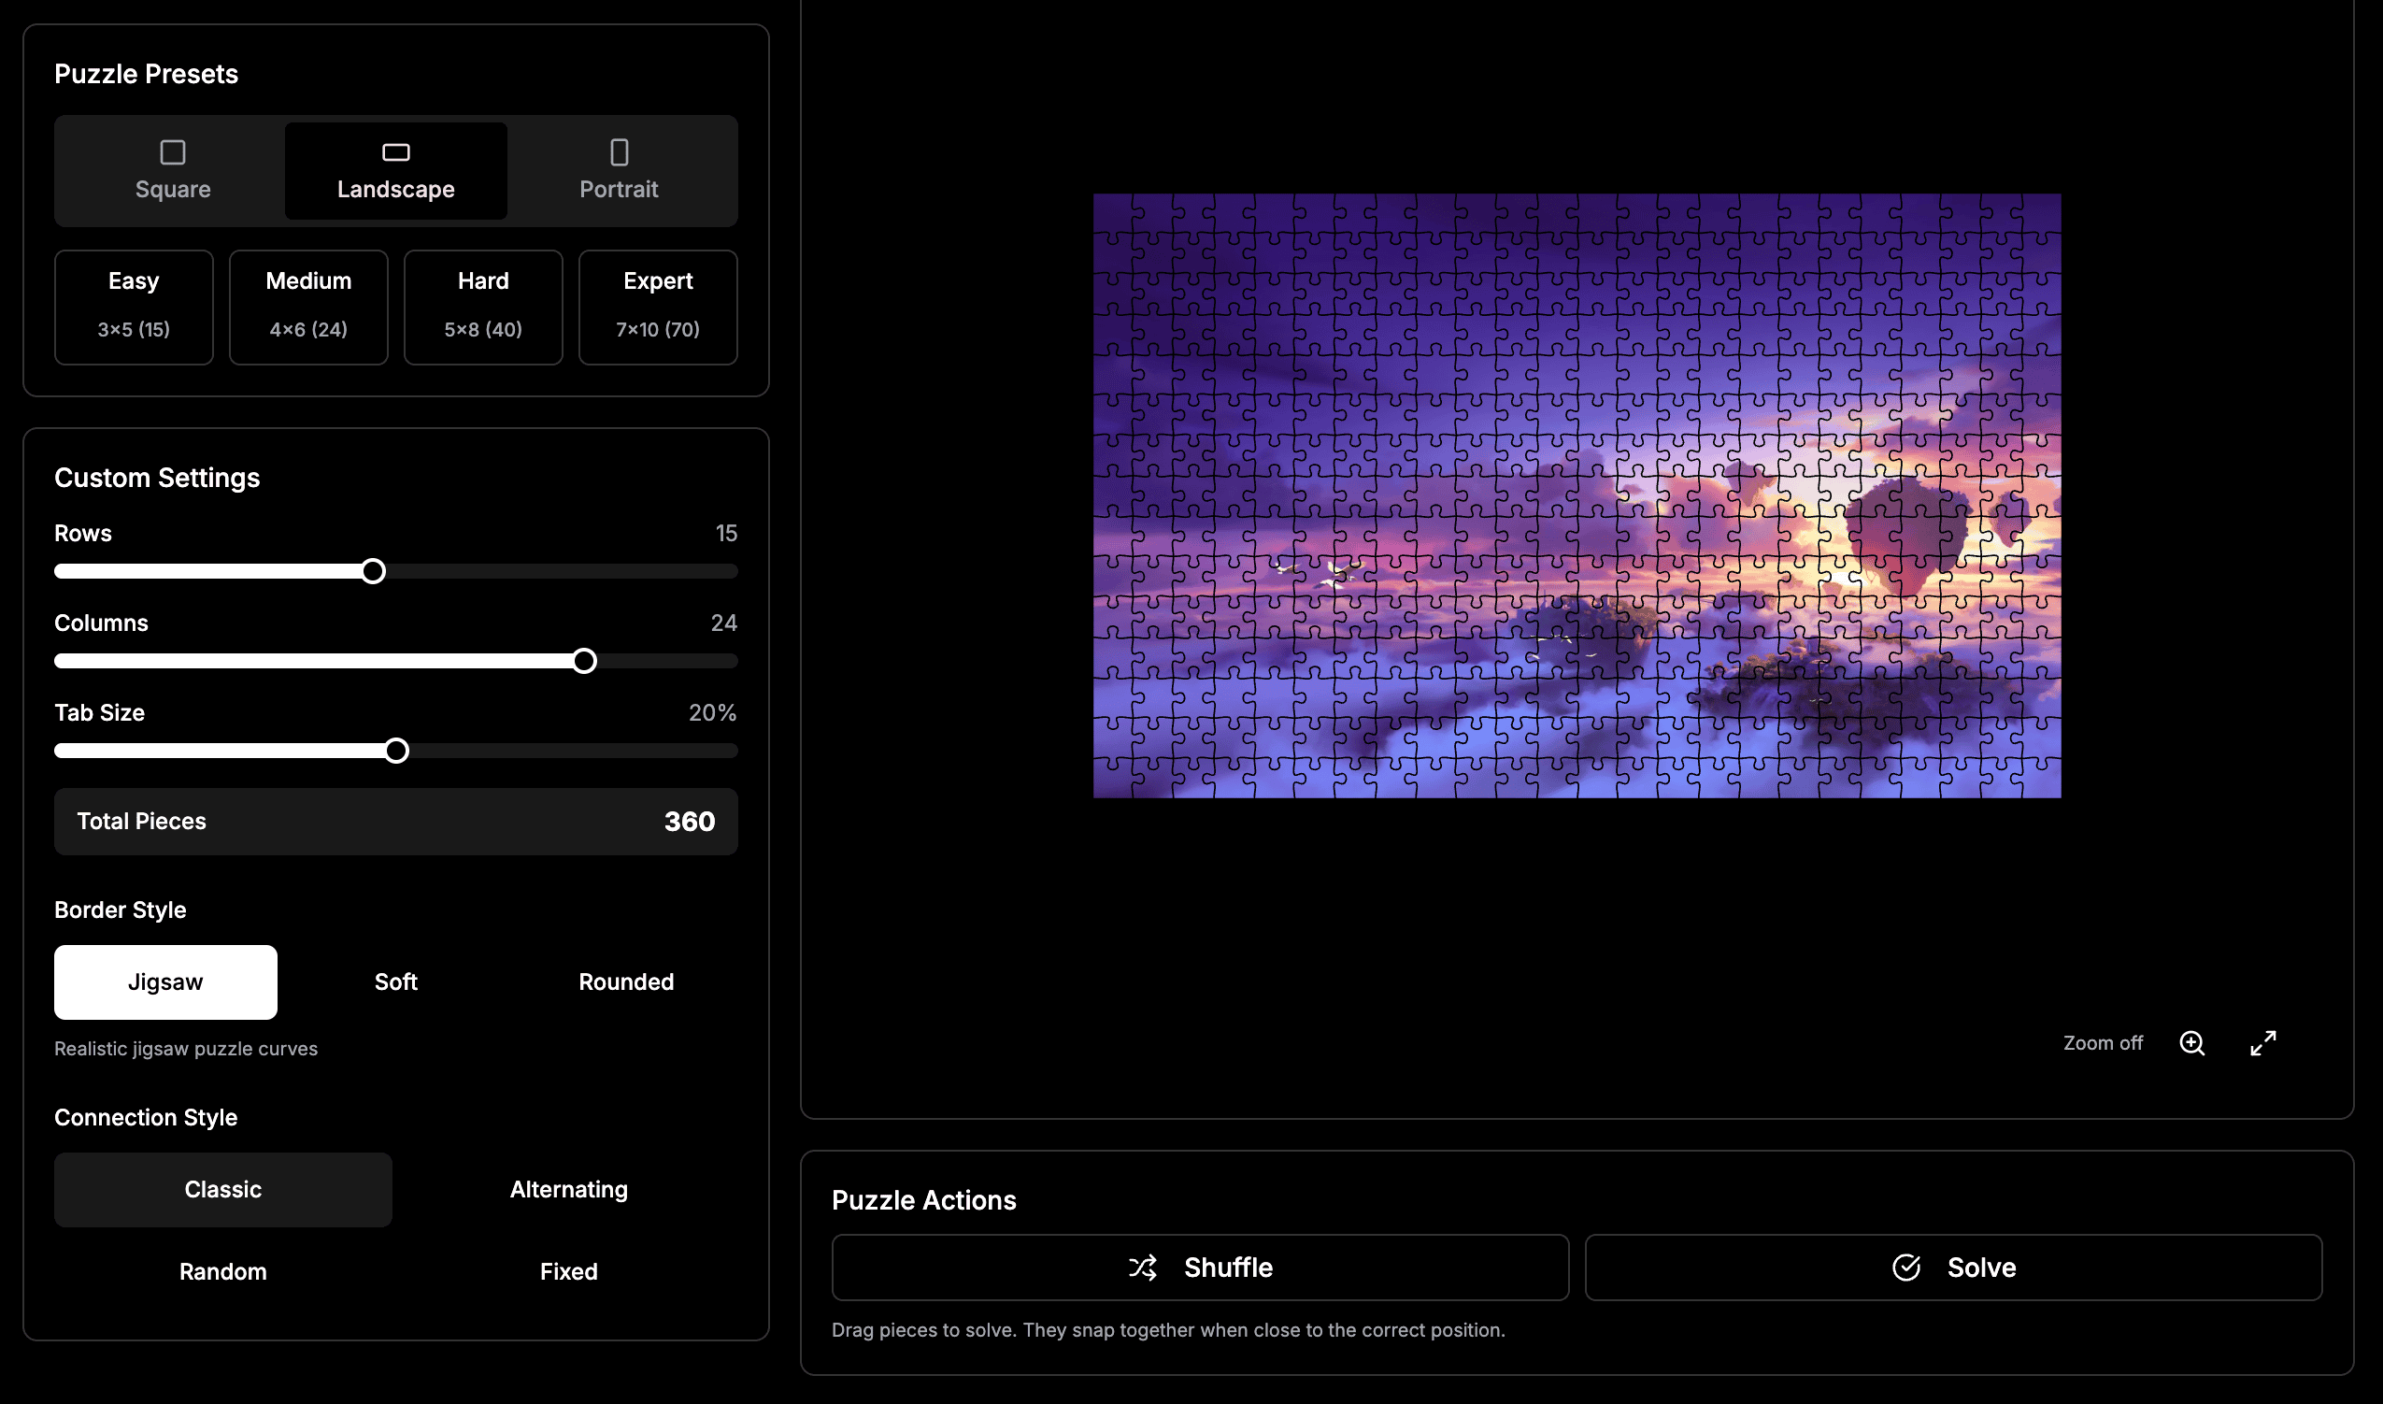
Task: Click the Portrait rectangle icon
Action: [x=619, y=152]
